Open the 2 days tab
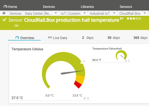 click(88, 38)
